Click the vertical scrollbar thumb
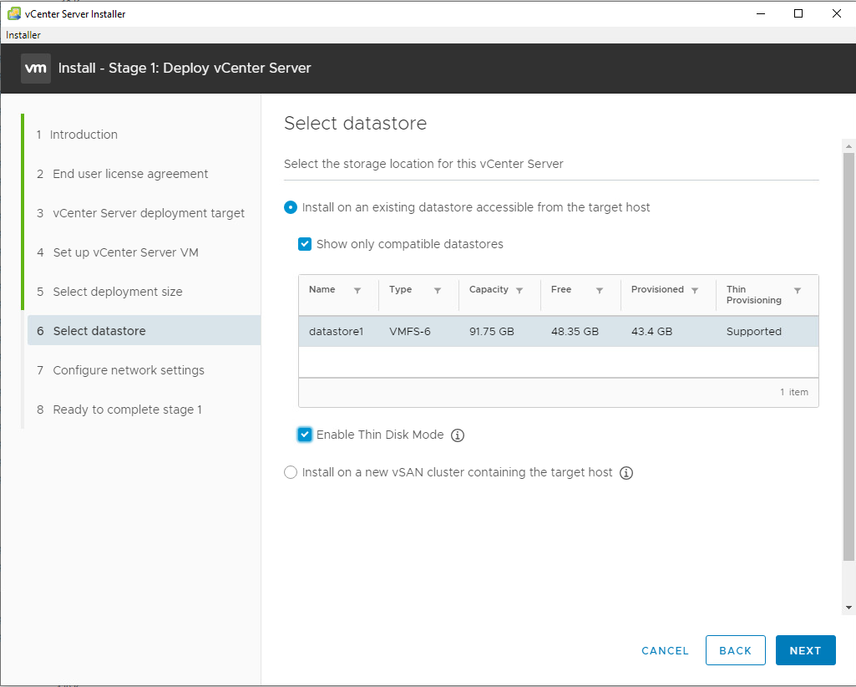The height and width of the screenshot is (687, 856). [x=848, y=356]
